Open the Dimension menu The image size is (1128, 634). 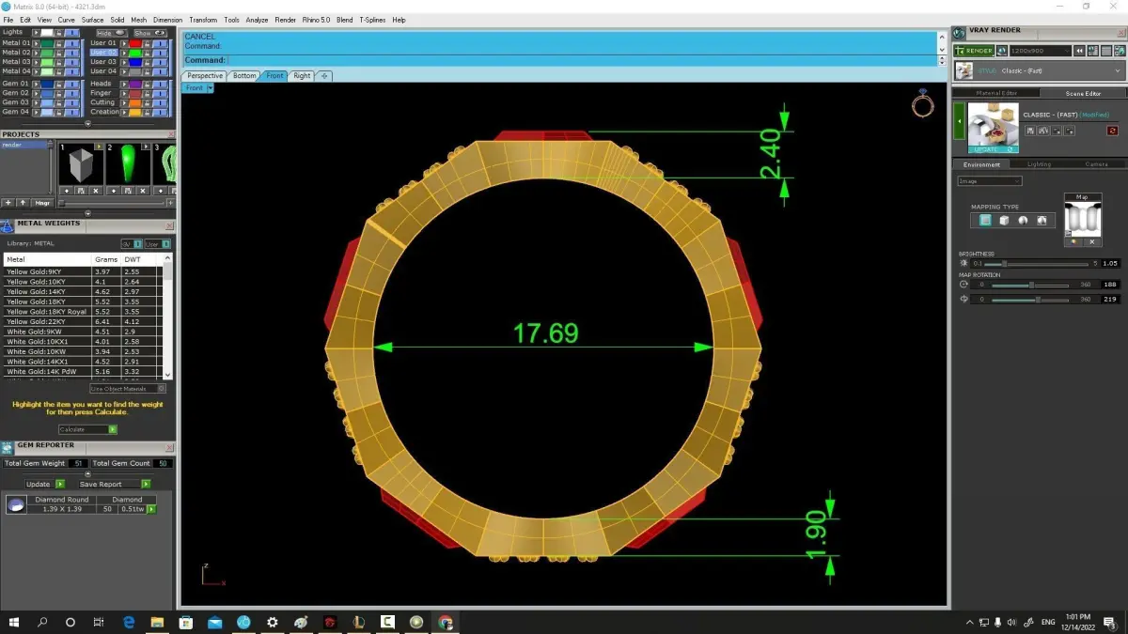point(167,20)
